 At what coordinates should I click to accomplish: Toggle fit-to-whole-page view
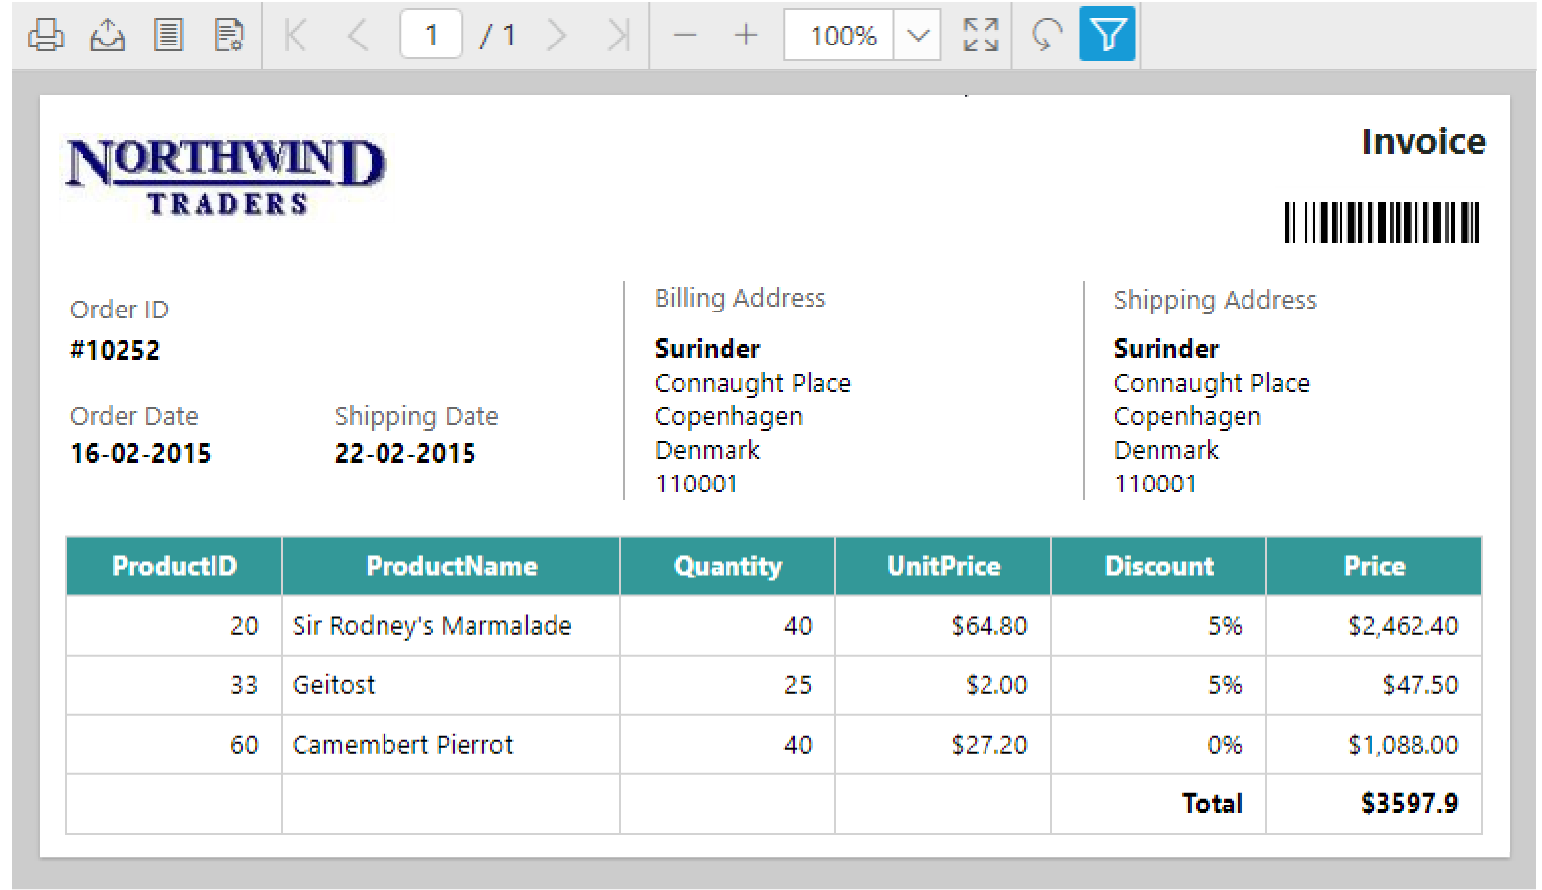[980, 34]
